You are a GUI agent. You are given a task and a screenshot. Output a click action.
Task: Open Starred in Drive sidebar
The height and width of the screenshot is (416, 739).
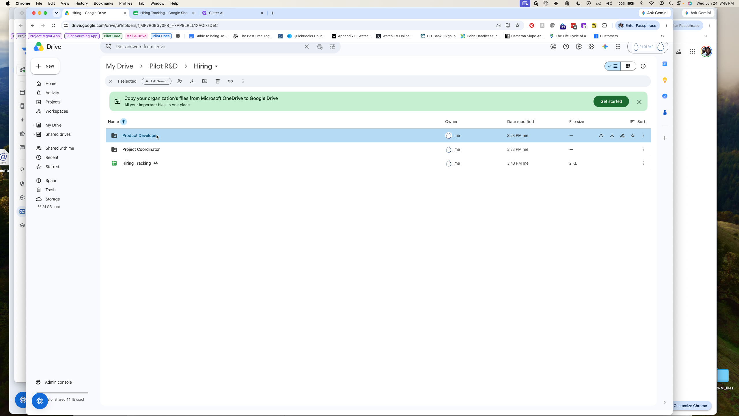pos(52,167)
